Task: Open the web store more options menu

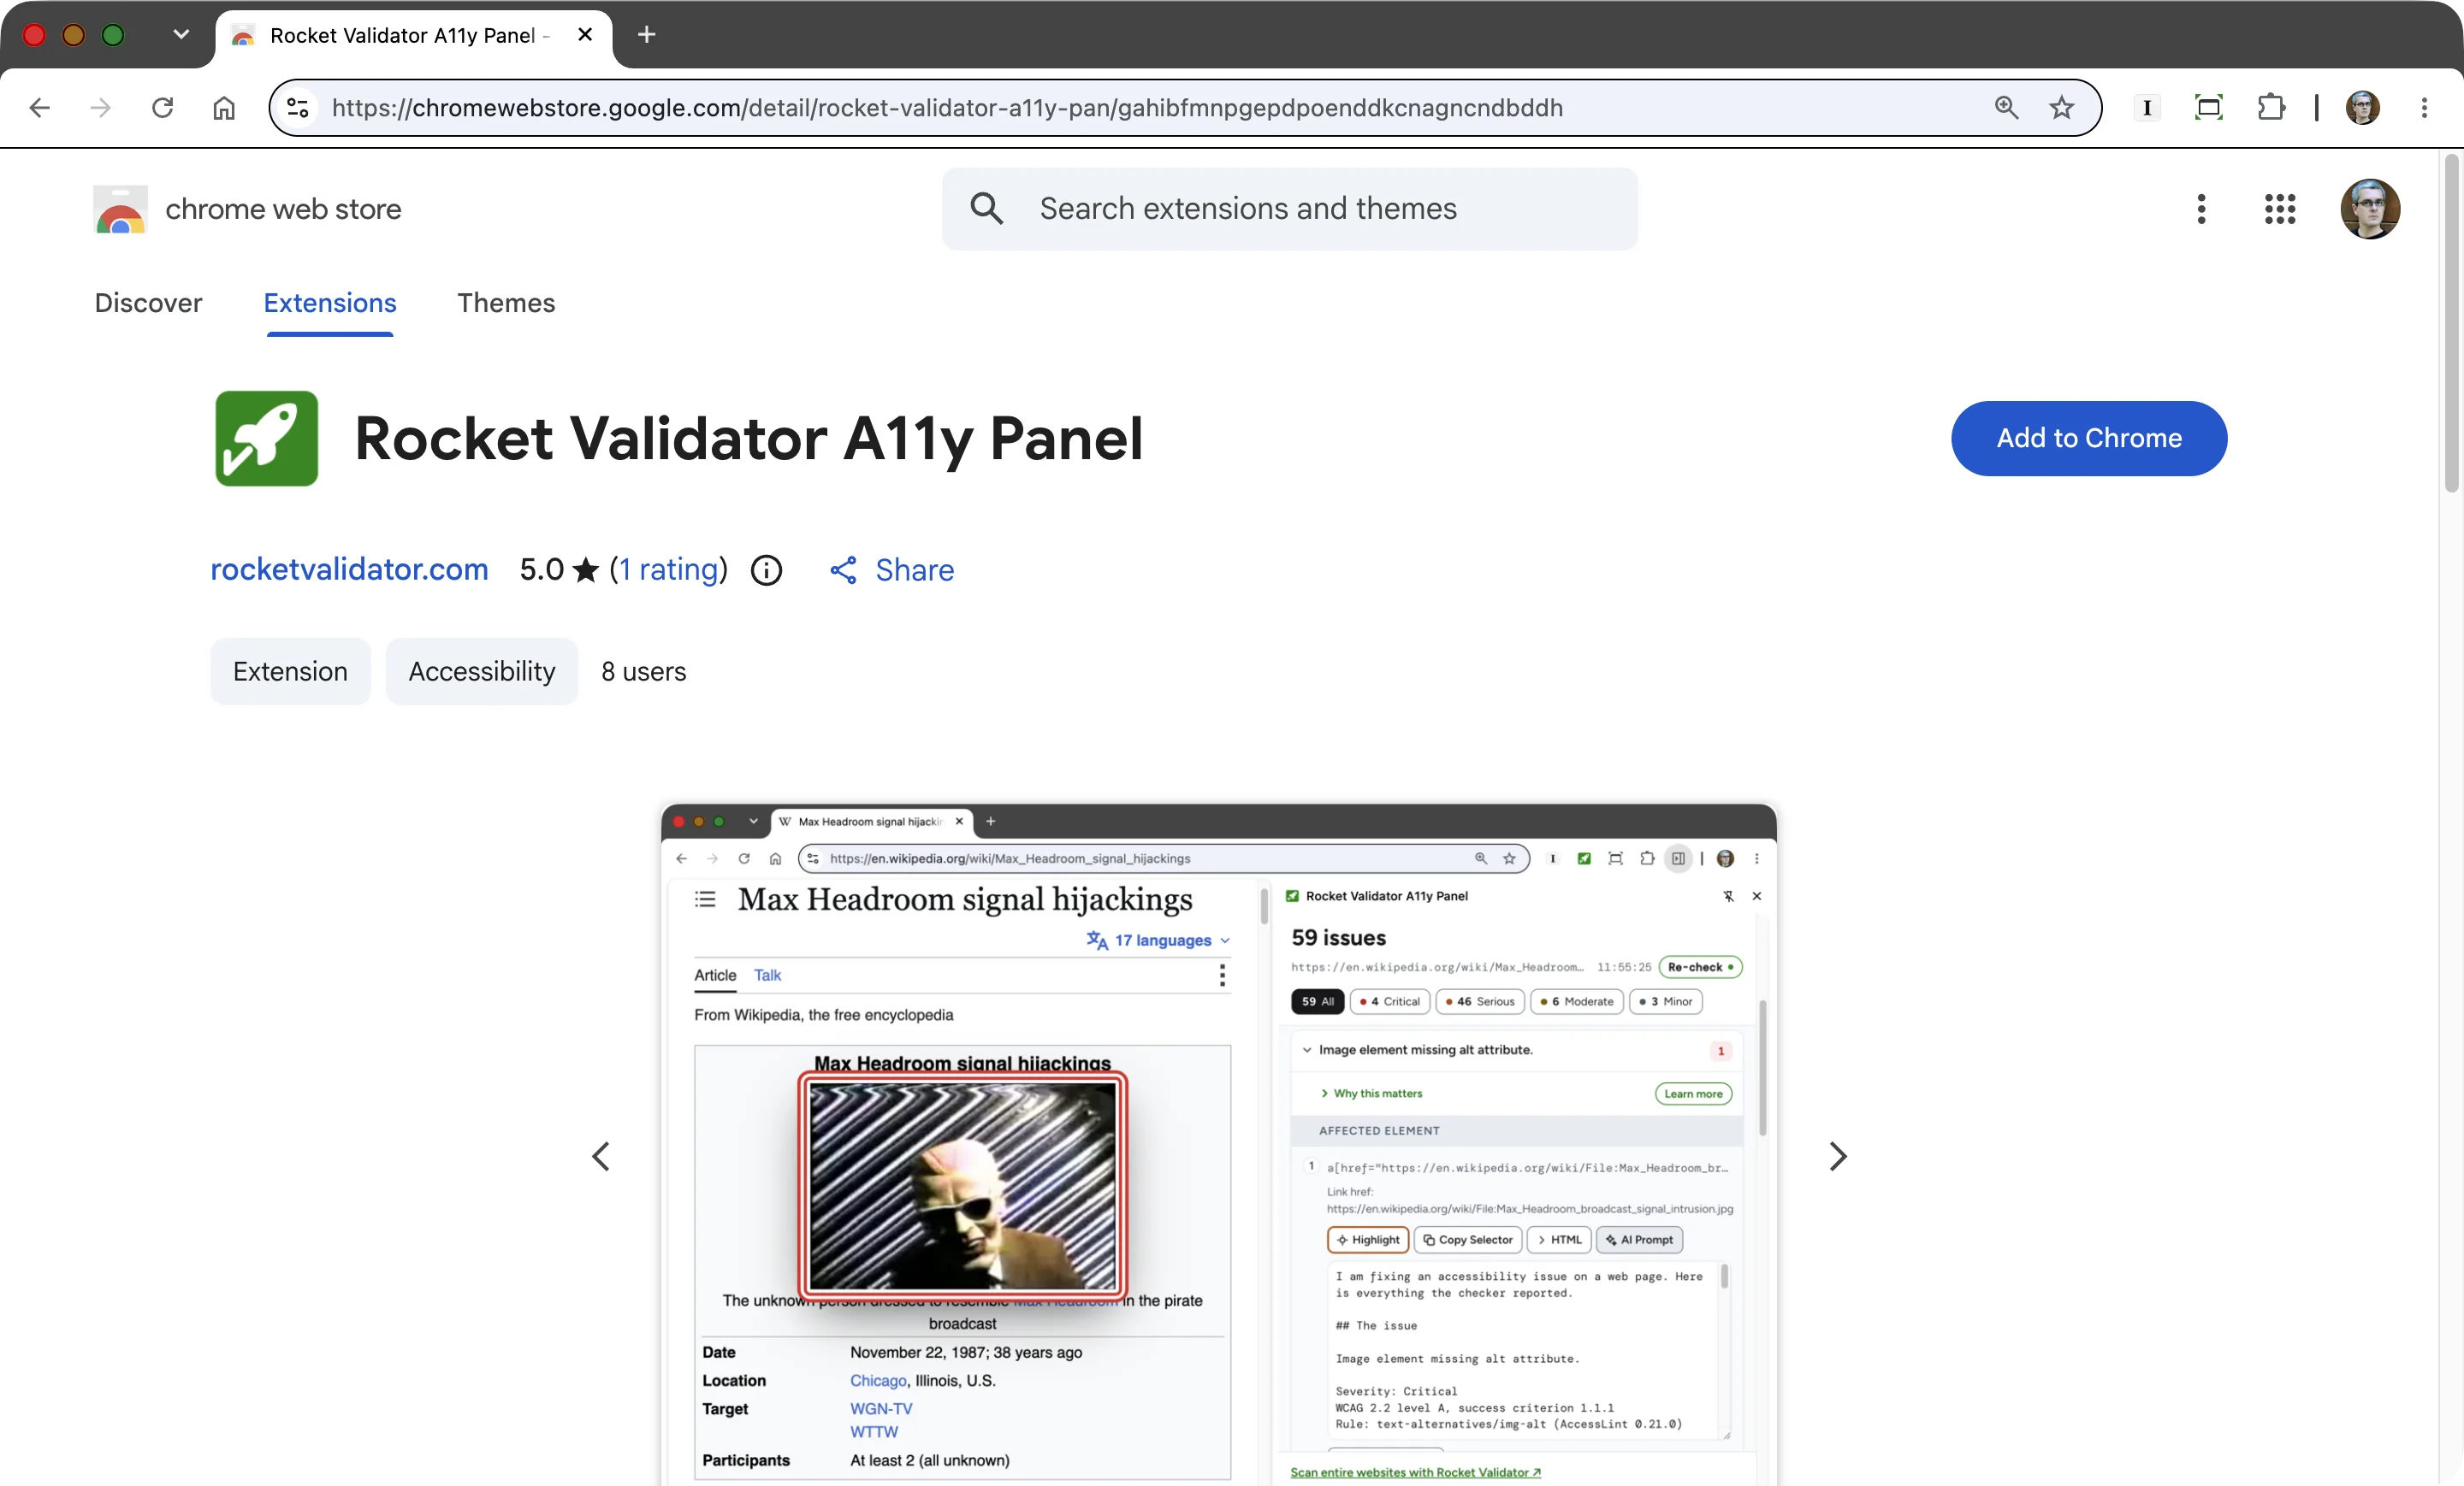Action: click(x=2201, y=209)
